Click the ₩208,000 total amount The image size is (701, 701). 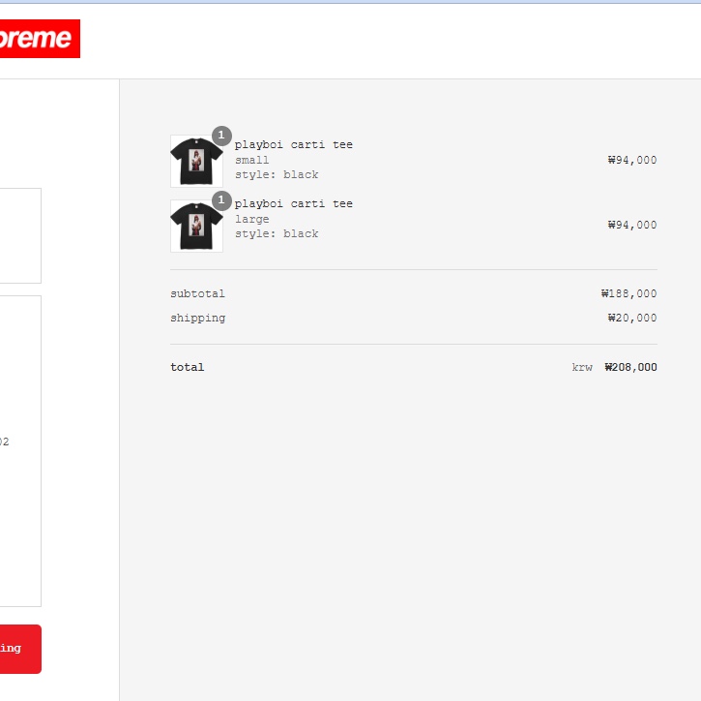coord(630,367)
